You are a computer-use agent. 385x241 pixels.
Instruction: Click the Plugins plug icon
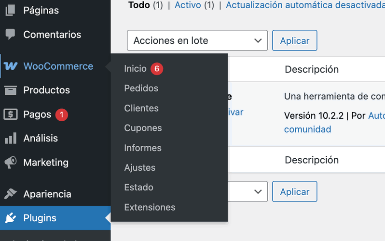click(x=10, y=218)
